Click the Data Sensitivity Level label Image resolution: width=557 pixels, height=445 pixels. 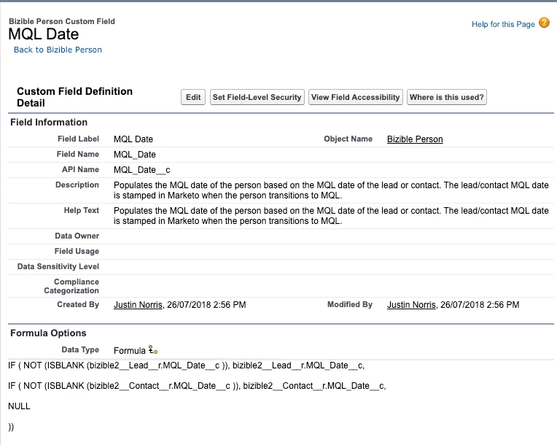tap(58, 266)
